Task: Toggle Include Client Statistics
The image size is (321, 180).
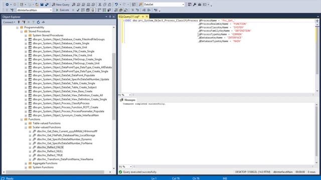Action: coord(109,10)
